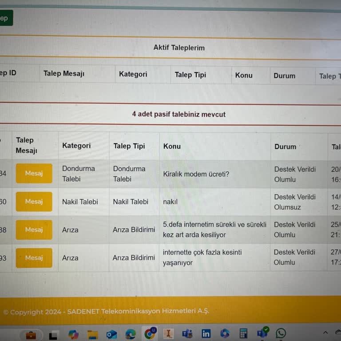This screenshot has width=341, height=341.
Task: Click Destek Verildi Olumlu in internette çok row
Action: pos(294,257)
